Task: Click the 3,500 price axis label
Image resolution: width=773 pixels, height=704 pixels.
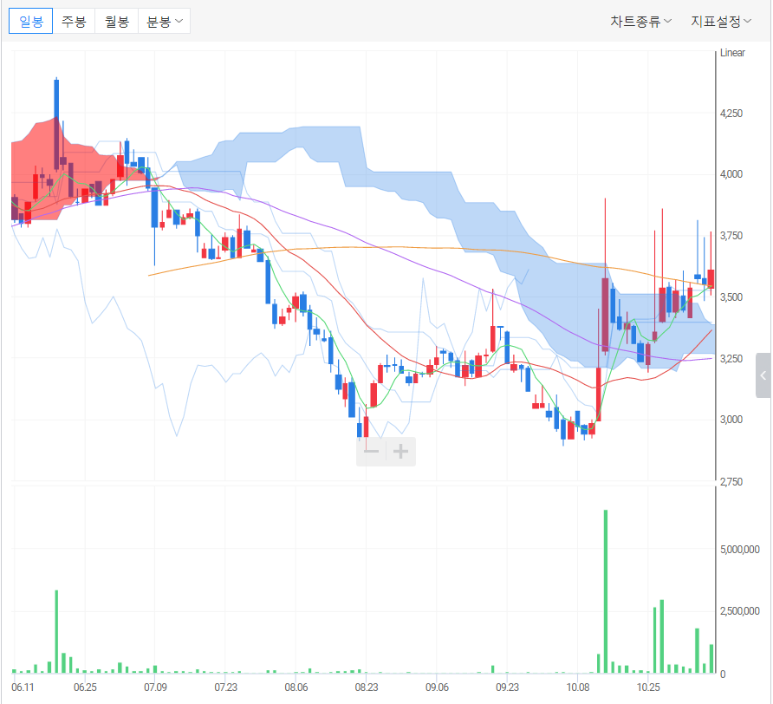Action: point(731,297)
